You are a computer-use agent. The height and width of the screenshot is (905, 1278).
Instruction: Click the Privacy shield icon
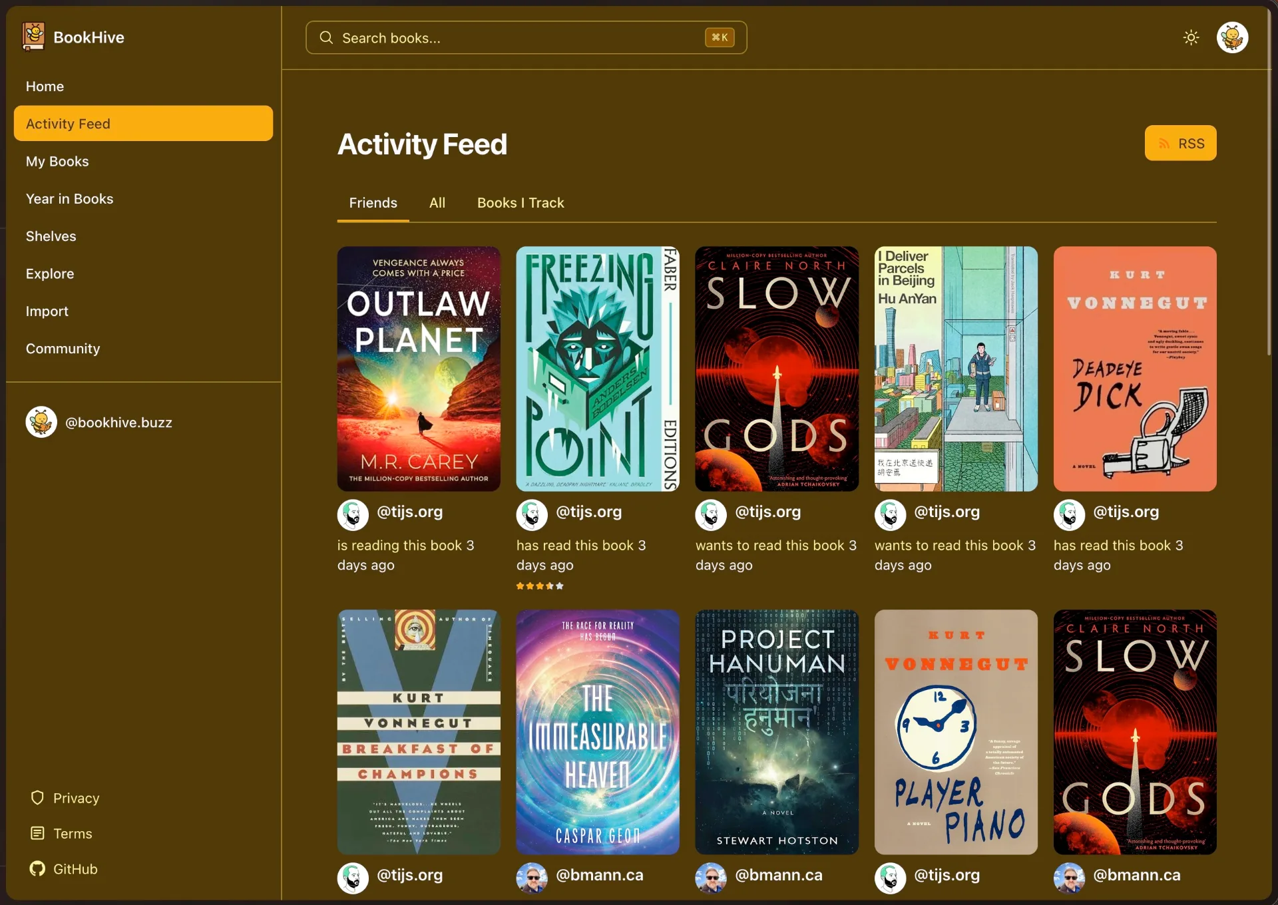[37, 797]
